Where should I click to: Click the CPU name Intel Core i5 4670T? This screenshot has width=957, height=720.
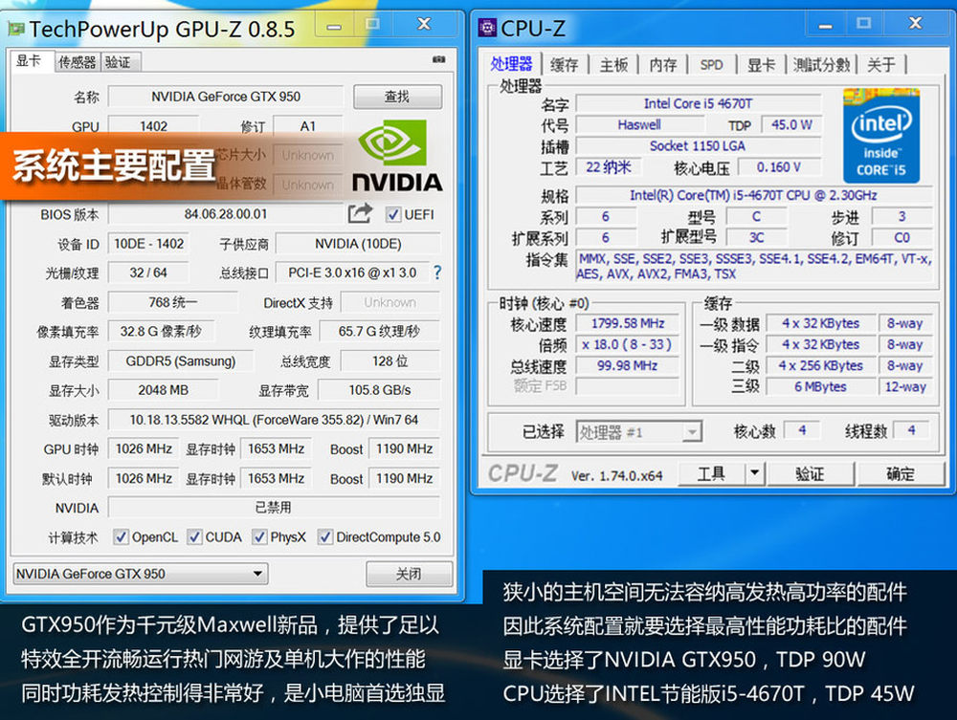click(699, 103)
